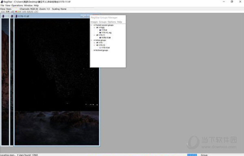Minimize the RegiStar main window
244x156 pixels.
click(224, 2)
